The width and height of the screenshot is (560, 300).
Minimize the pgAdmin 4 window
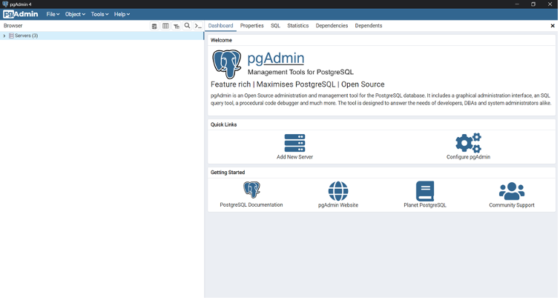(517, 4)
